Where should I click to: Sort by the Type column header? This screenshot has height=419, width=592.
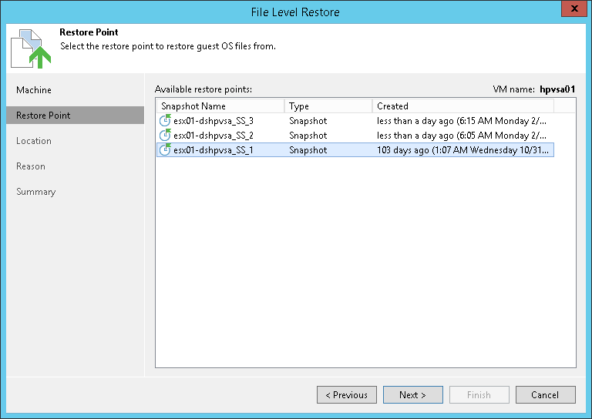[x=328, y=106]
